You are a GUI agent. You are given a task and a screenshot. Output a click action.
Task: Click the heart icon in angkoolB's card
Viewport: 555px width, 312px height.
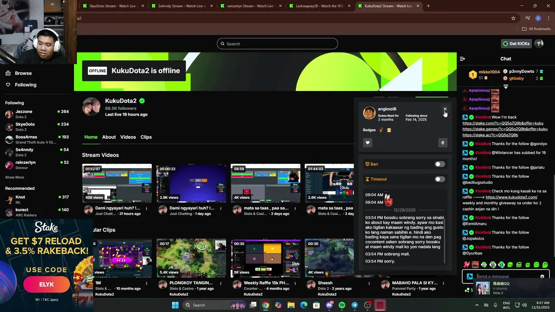[368, 143]
